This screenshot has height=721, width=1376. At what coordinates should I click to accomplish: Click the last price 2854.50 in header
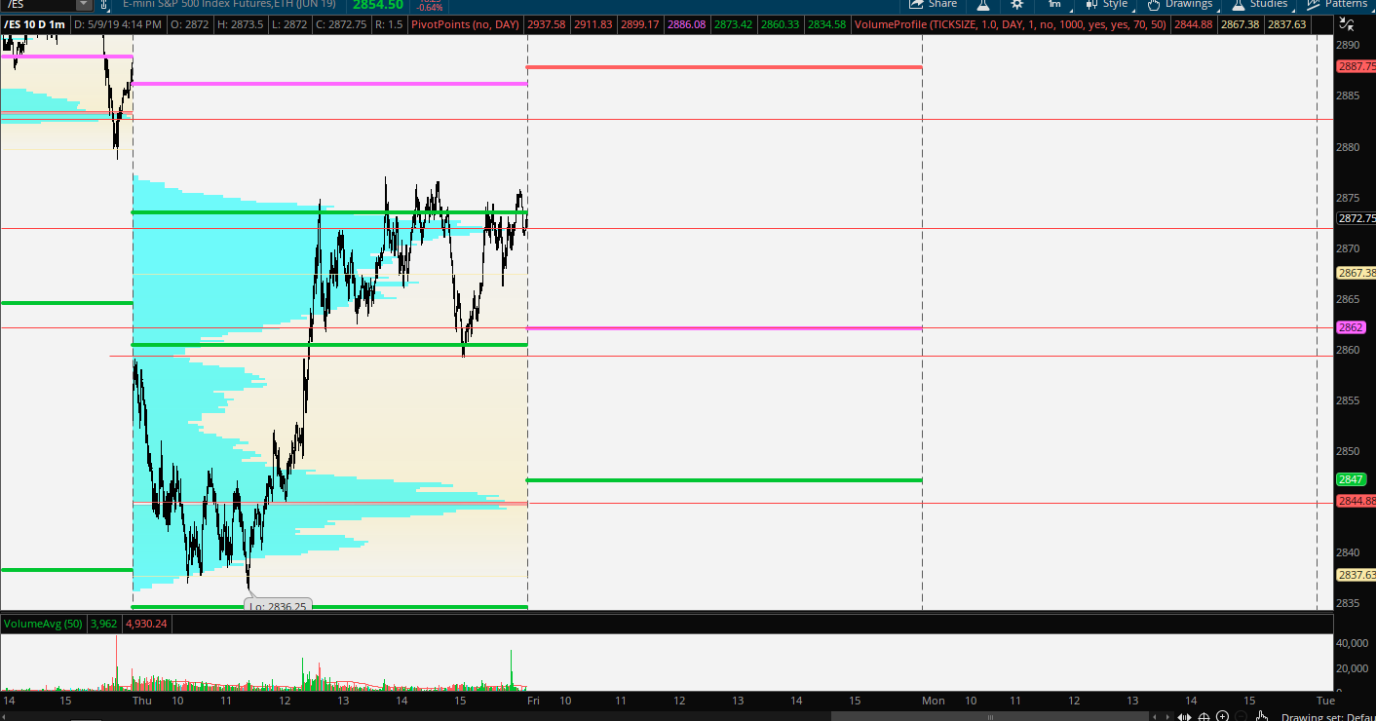tap(378, 5)
